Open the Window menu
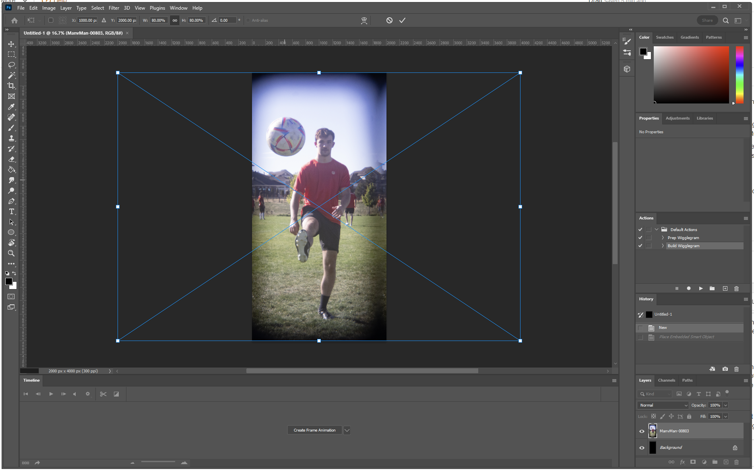The height and width of the screenshot is (471, 754). pos(178,8)
